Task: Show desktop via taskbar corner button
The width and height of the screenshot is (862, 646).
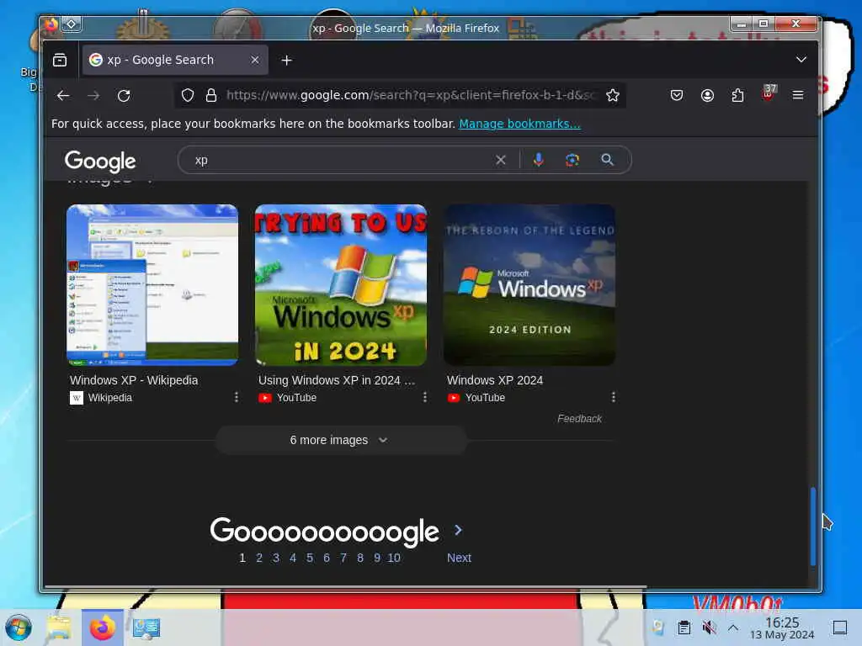Action: (x=840, y=627)
